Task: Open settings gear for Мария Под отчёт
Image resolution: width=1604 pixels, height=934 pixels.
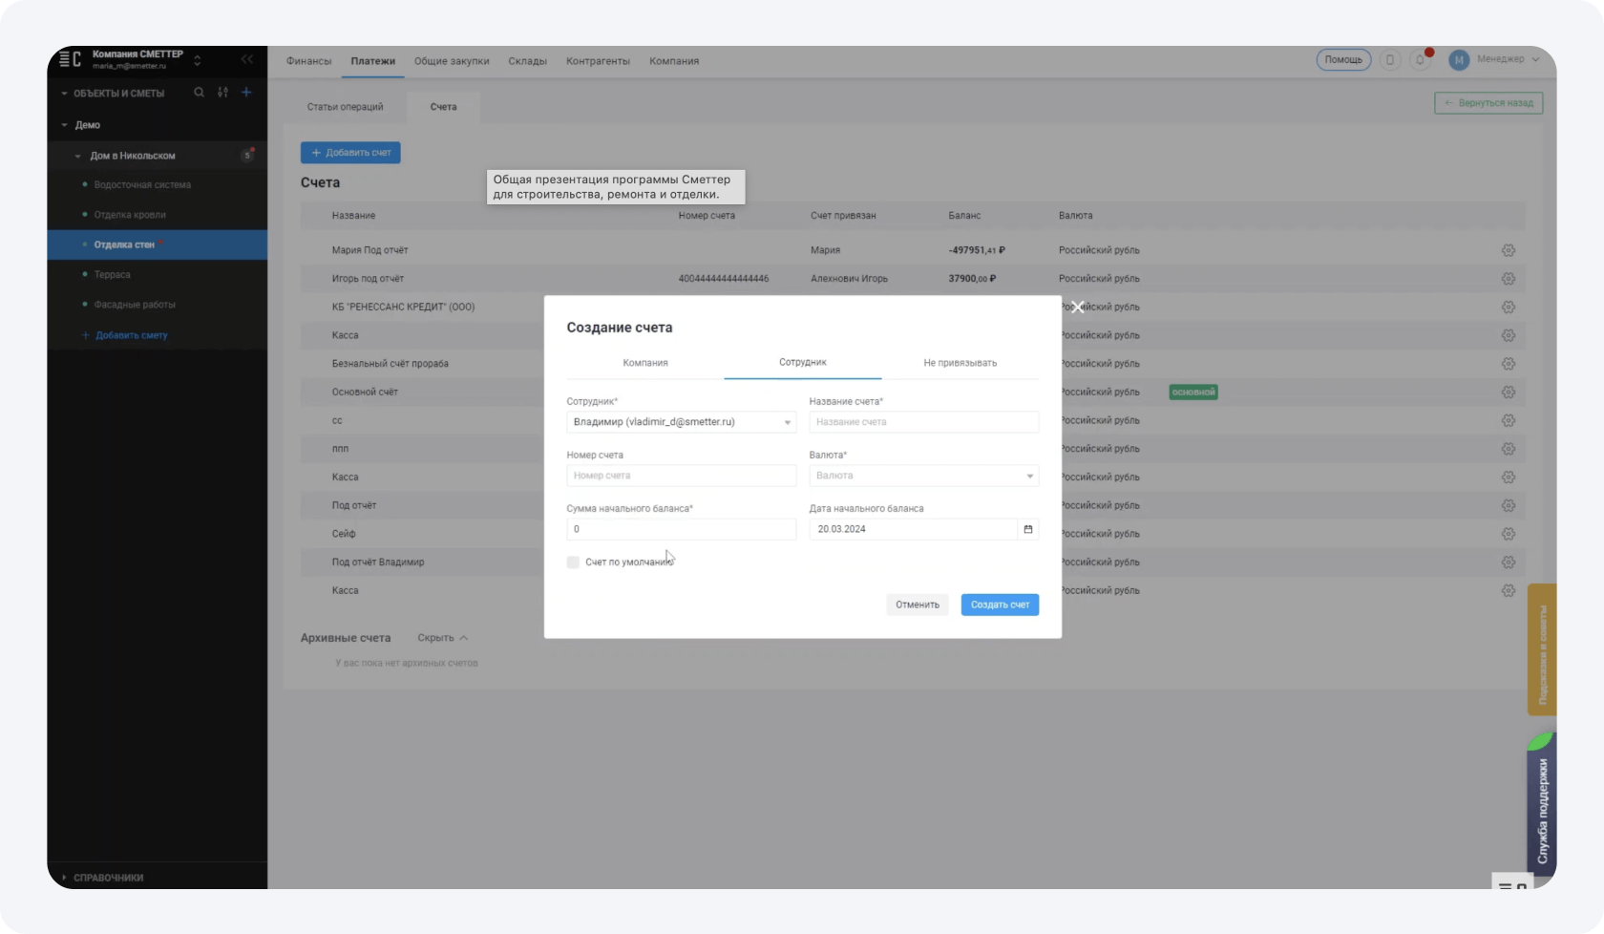Action: click(x=1508, y=250)
